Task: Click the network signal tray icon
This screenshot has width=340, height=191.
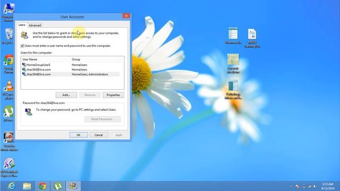Action: (x=309, y=186)
